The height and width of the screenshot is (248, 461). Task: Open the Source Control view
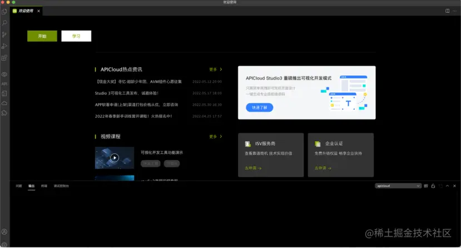(4, 34)
